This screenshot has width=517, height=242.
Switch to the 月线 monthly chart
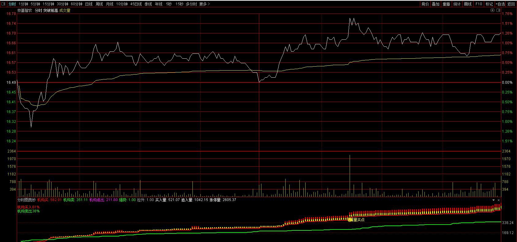(109, 4)
